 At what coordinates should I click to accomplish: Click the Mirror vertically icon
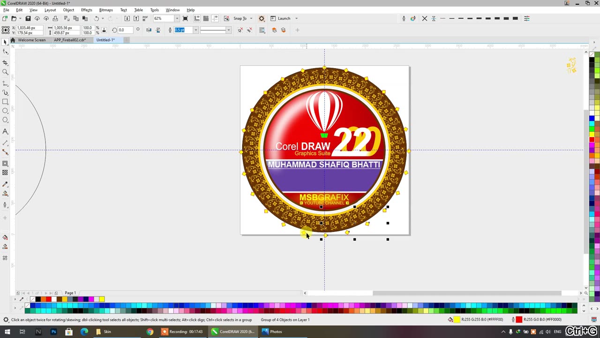click(158, 30)
